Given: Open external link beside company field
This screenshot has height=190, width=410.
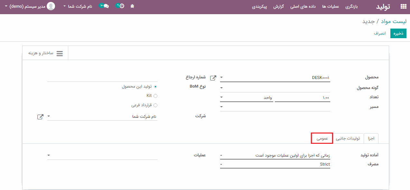Looking at the screenshot, I should (x=40, y=117).
